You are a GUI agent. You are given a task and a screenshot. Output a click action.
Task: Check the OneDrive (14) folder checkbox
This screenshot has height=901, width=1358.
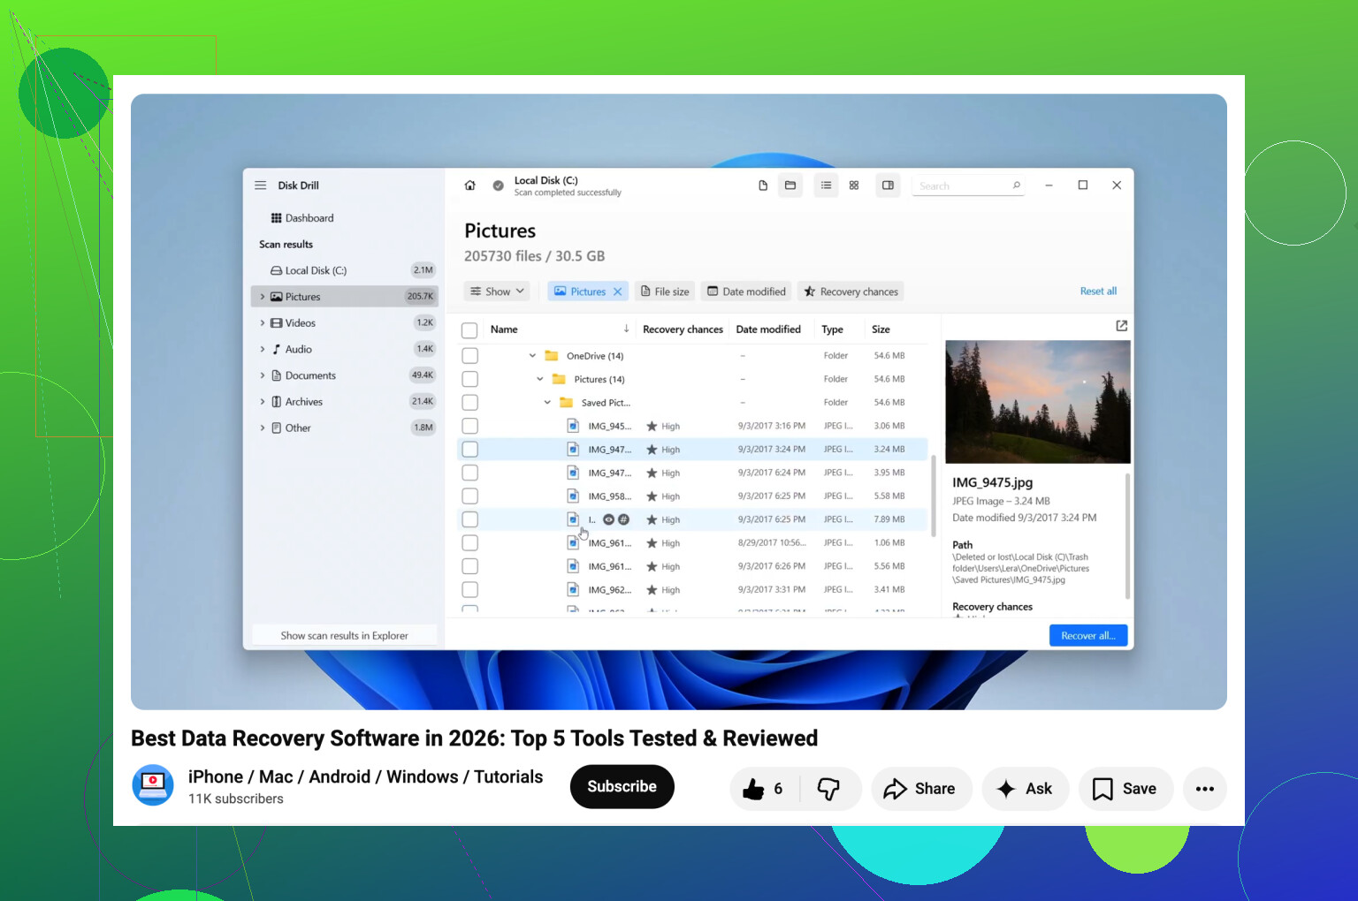coord(470,356)
